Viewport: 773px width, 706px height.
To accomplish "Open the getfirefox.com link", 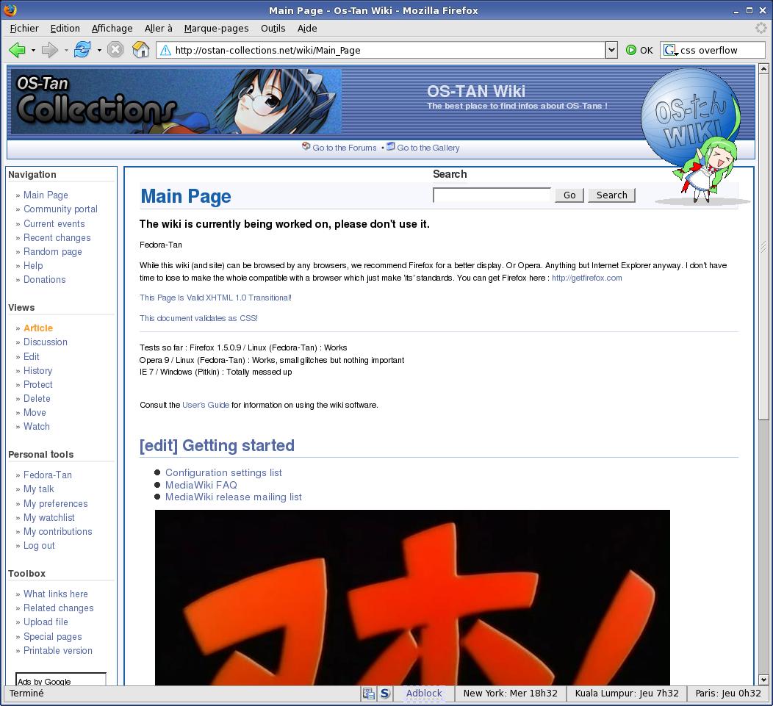I will coord(586,278).
